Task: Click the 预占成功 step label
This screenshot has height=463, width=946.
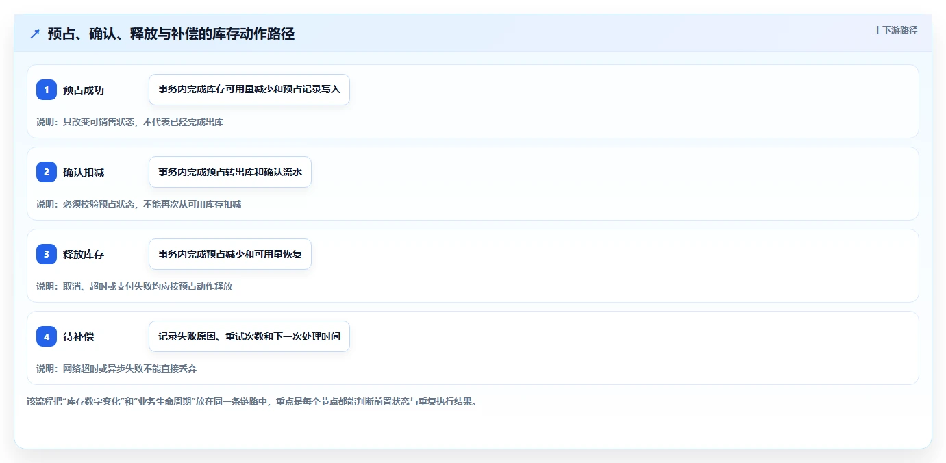Action: pyautogui.click(x=84, y=90)
